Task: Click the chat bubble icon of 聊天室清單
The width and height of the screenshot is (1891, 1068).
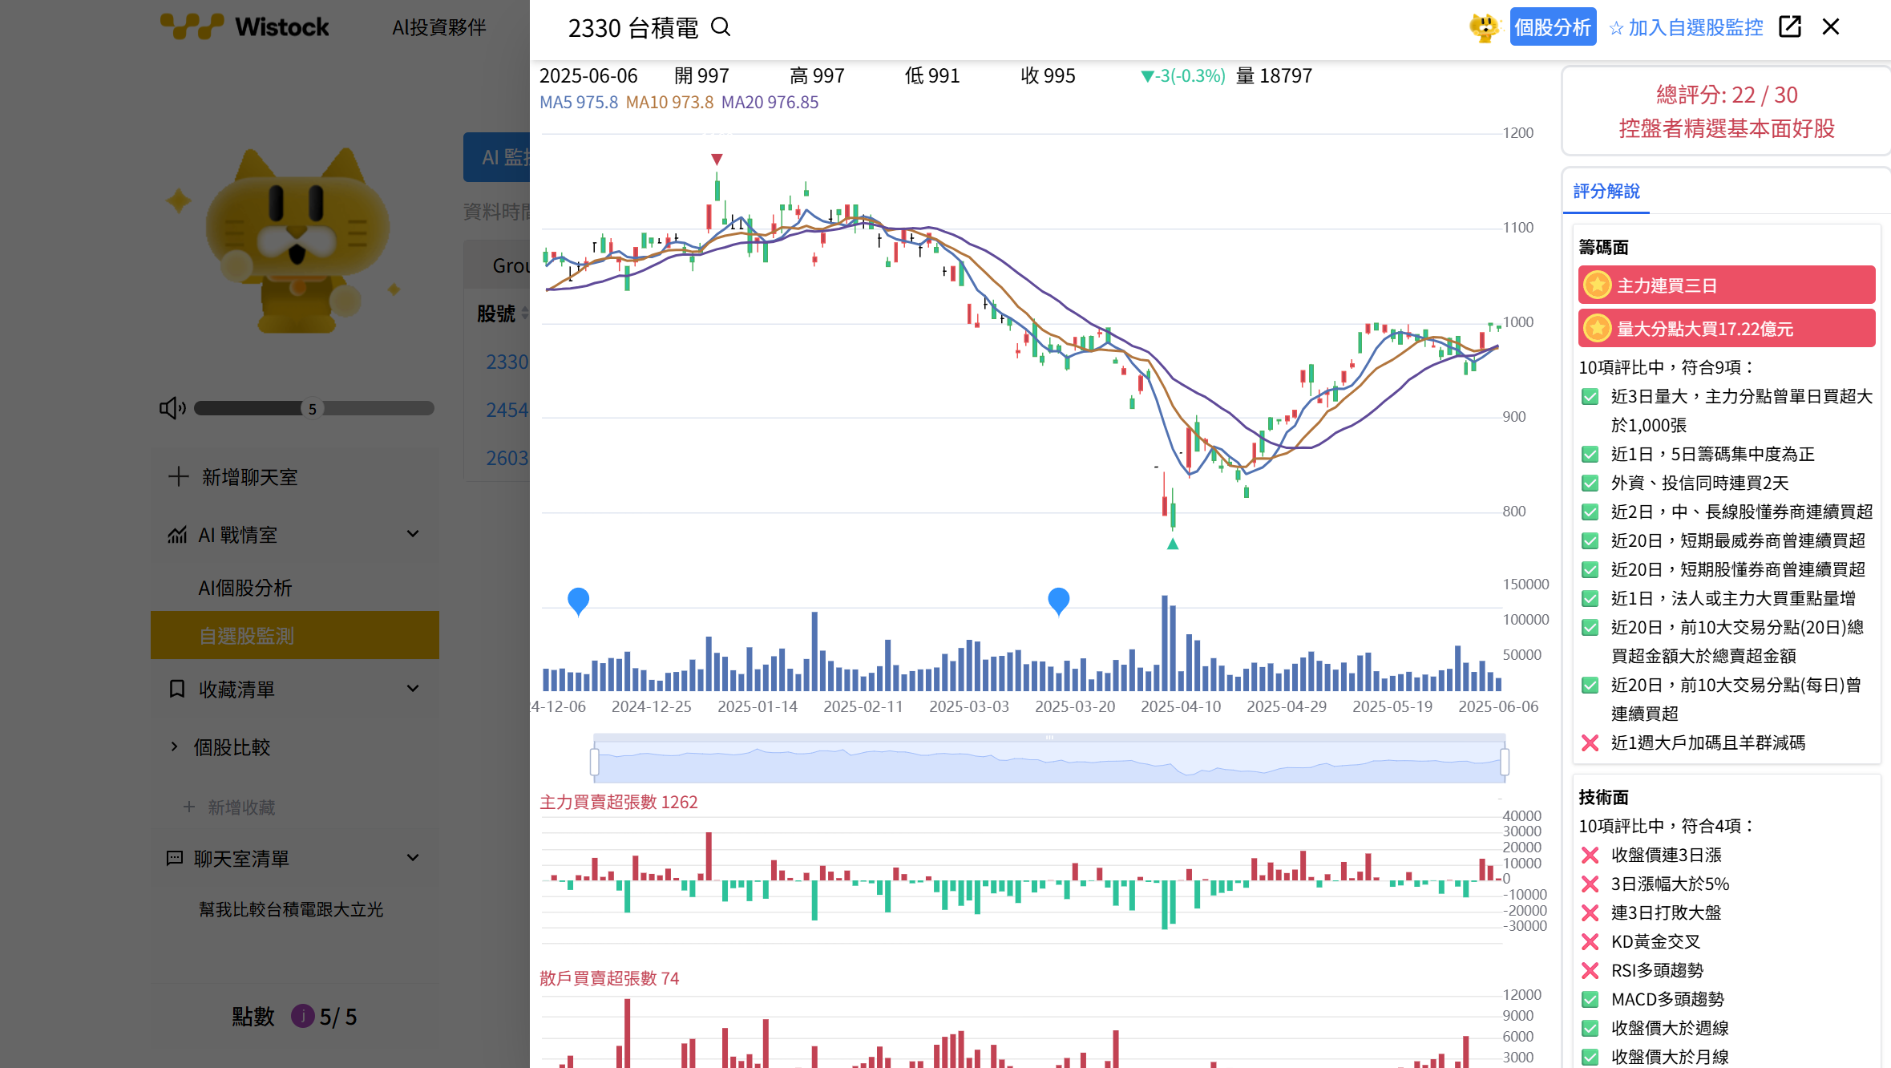Action: [176, 858]
